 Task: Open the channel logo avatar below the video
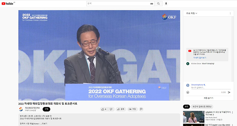click(x=21, y=109)
